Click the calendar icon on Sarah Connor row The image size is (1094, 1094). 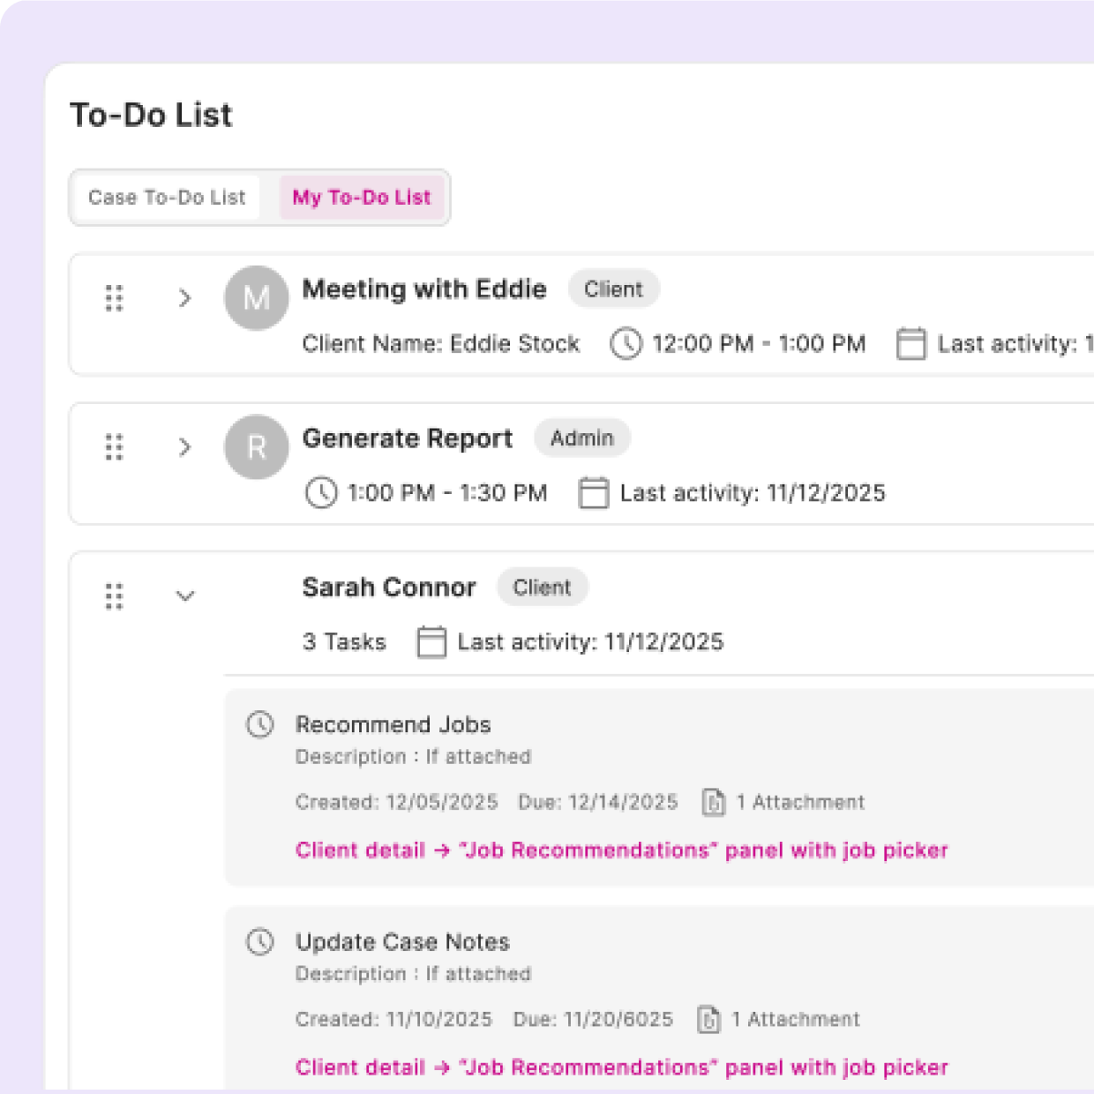tap(431, 642)
